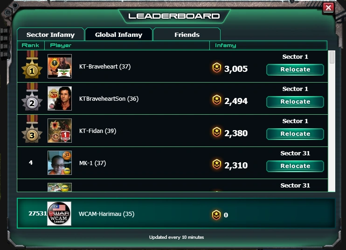Click the infamy badge icon beside 3,005

[217, 68]
